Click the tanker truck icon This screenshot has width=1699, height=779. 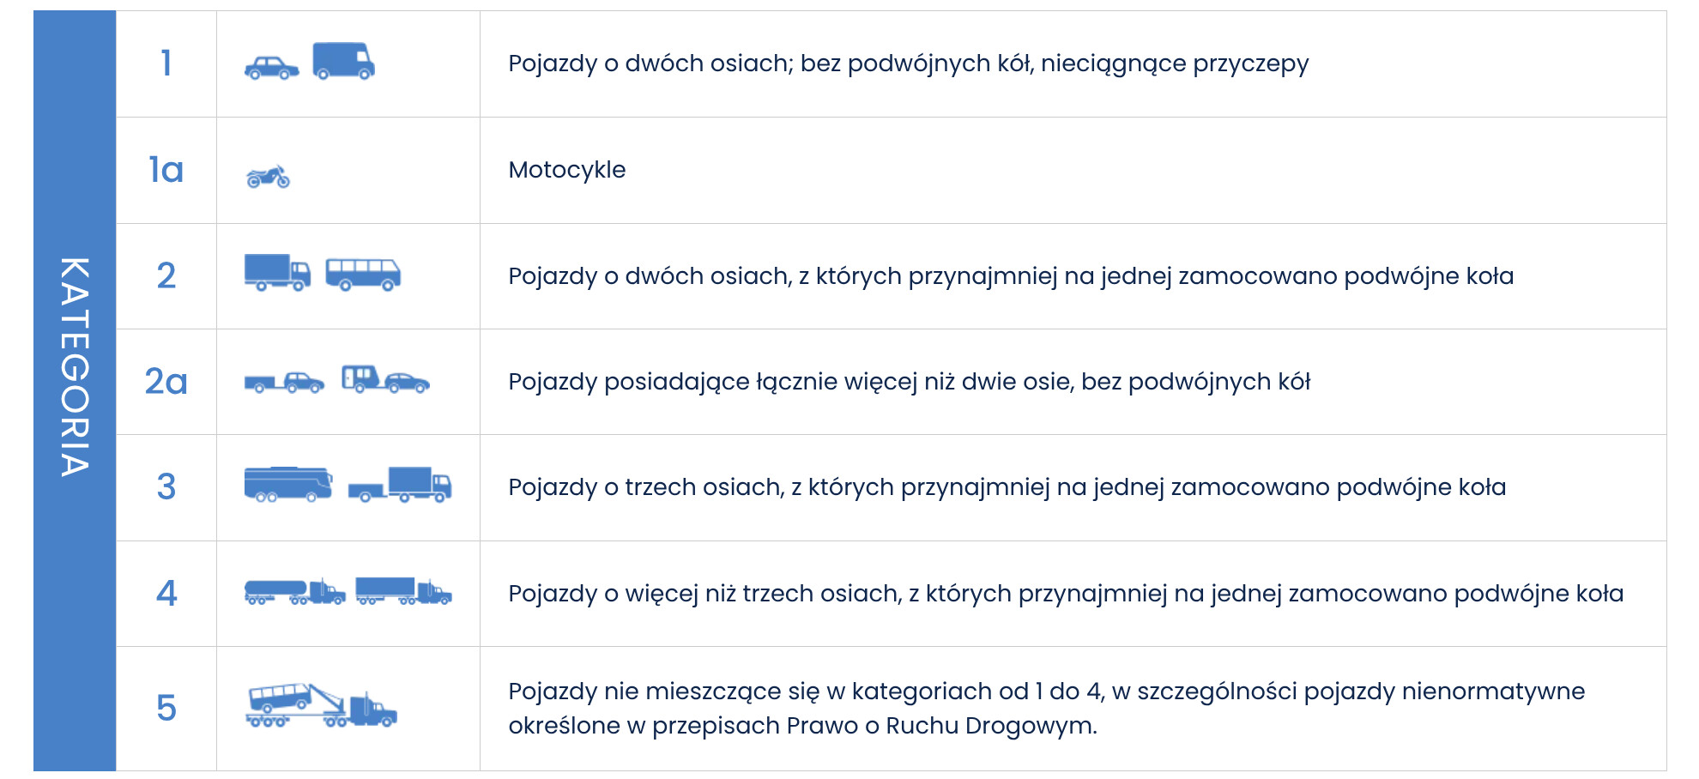[x=294, y=591]
